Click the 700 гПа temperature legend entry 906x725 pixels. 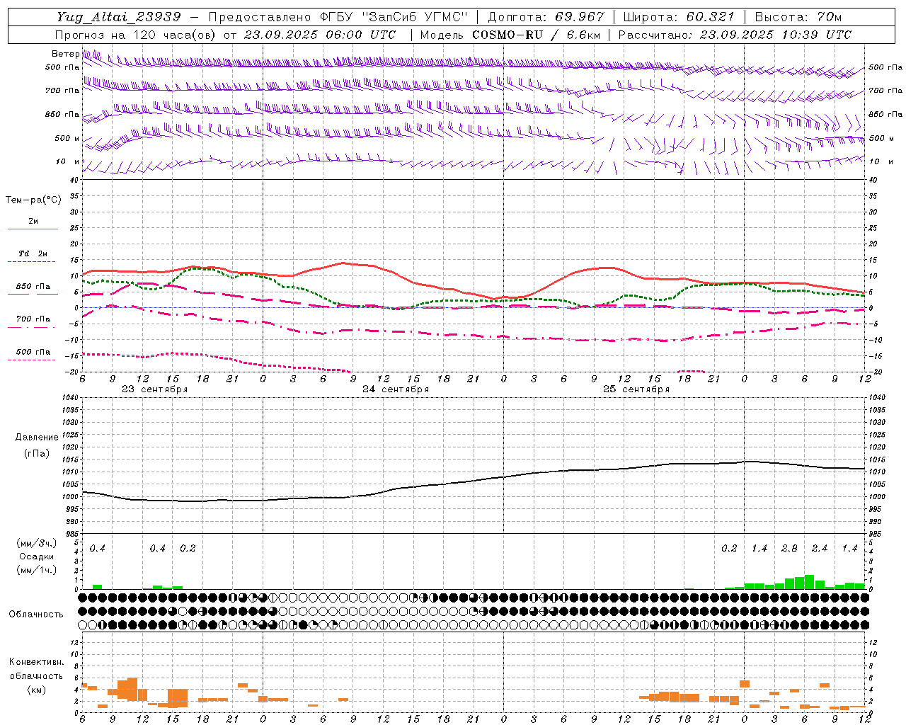pyautogui.click(x=33, y=319)
